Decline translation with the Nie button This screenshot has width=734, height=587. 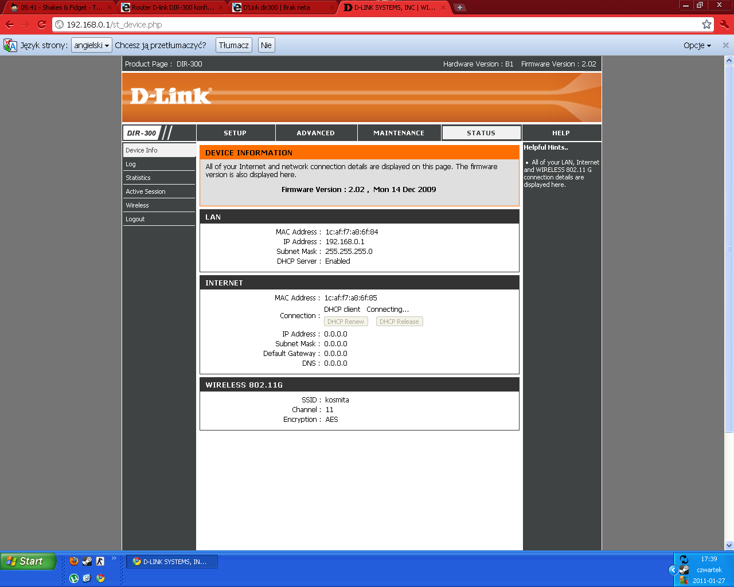pyautogui.click(x=266, y=45)
